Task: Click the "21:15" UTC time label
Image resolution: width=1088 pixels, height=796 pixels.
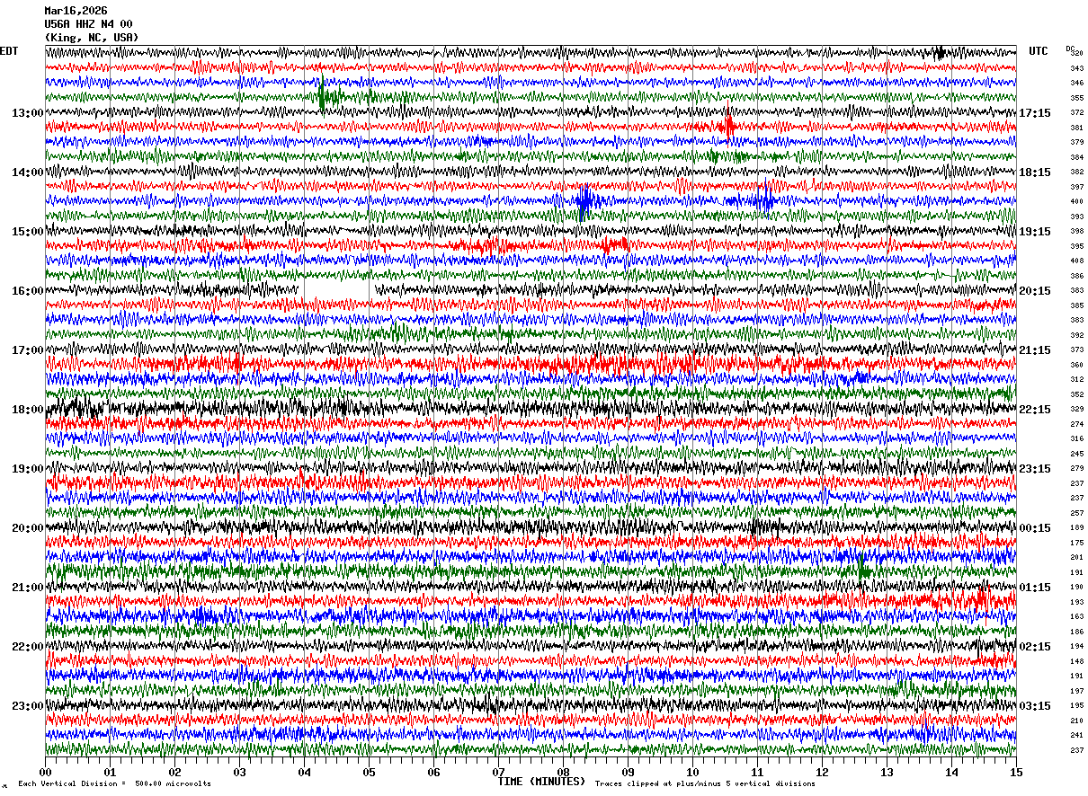Action: 1035,349
